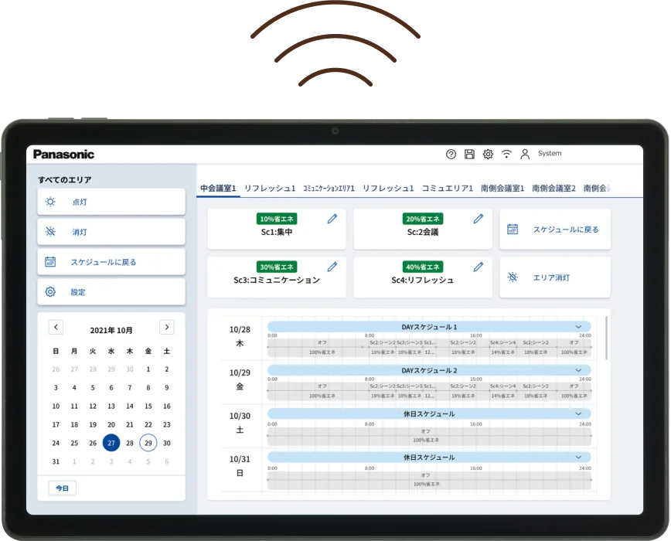Select calendar date 20
The height and width of the screenshot is (541, 671).
111,424
